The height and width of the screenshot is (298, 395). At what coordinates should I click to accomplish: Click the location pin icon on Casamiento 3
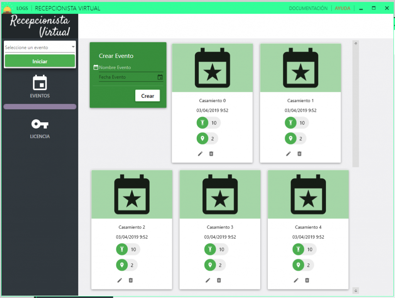[210, 265]
